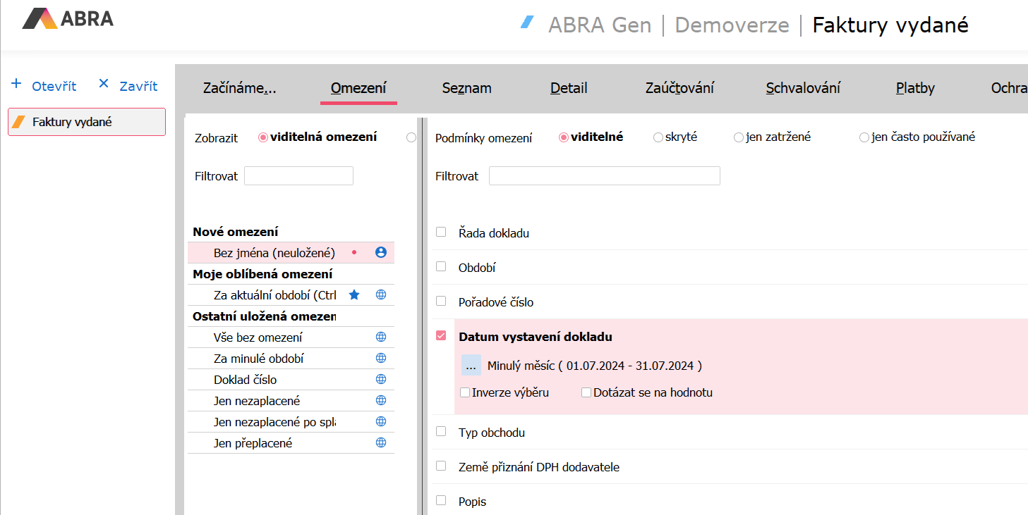Click the Filtrovat field under Podmínky omezení
Image resolution: width=1028 pixels, height=515 pixels.
point(604,176)
